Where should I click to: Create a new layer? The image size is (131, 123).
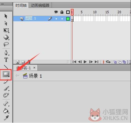coord(17,62)
